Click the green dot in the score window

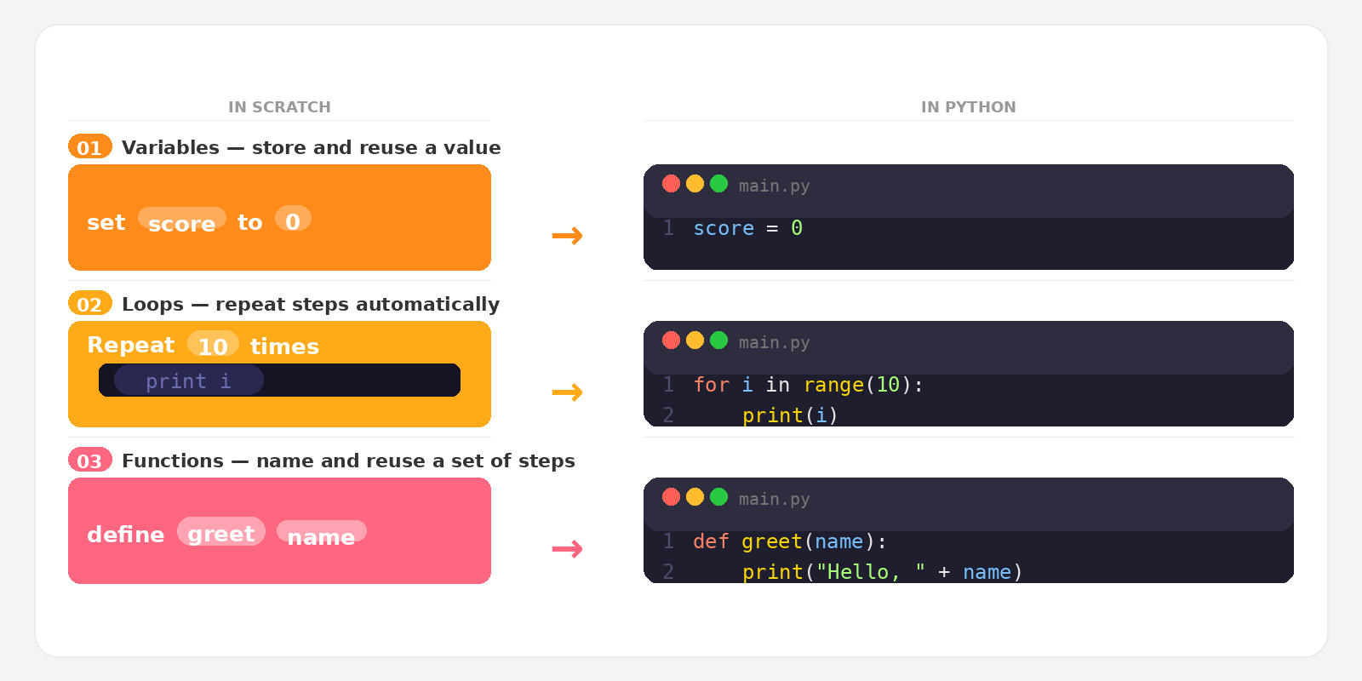(x=718, y=184)
